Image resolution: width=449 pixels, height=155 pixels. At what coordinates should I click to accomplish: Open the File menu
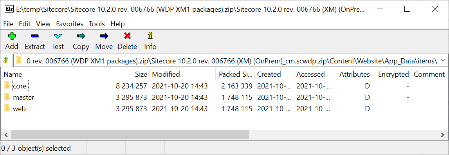pos(8,24)
